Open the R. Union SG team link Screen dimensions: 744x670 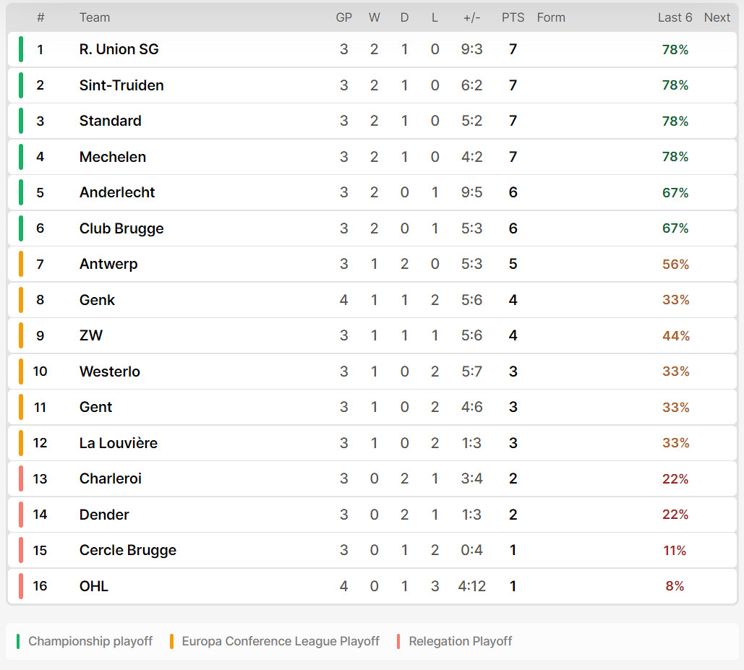coord(119,49)
